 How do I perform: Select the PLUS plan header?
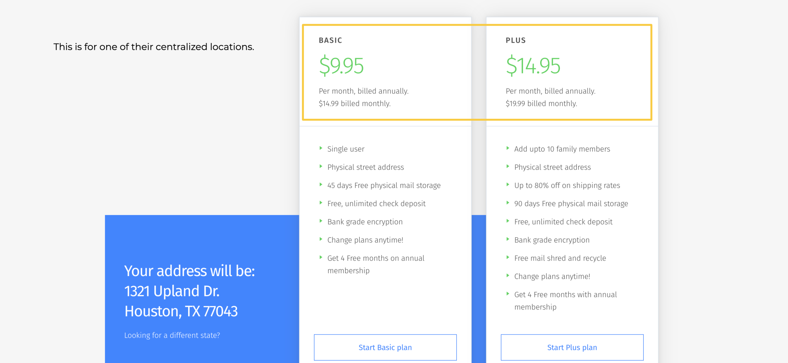[x=516, y=40]
